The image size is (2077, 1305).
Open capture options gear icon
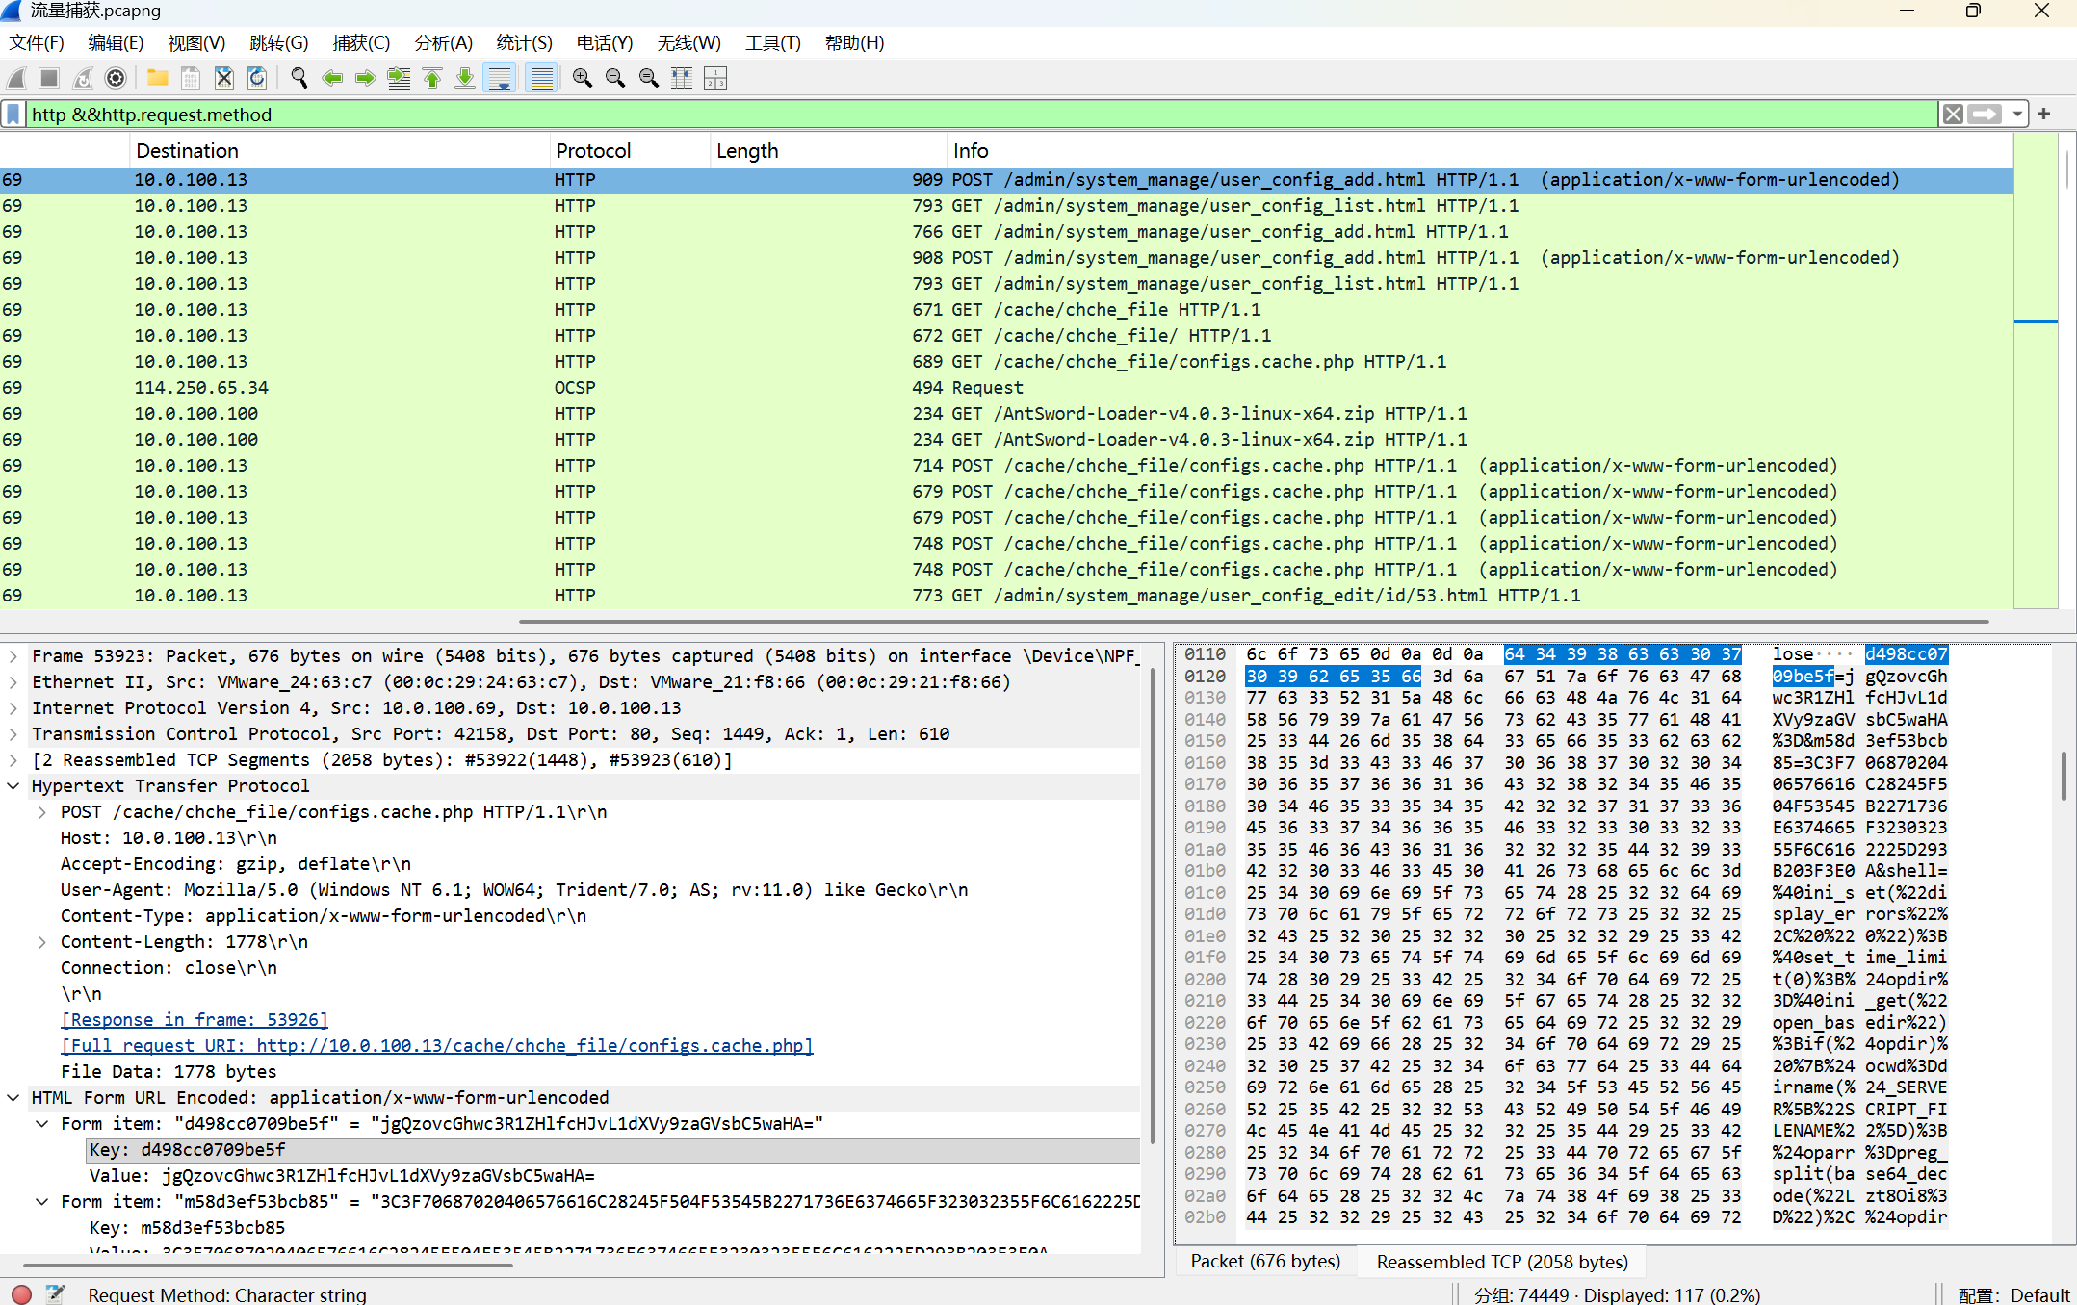click(x=116, y=78)
